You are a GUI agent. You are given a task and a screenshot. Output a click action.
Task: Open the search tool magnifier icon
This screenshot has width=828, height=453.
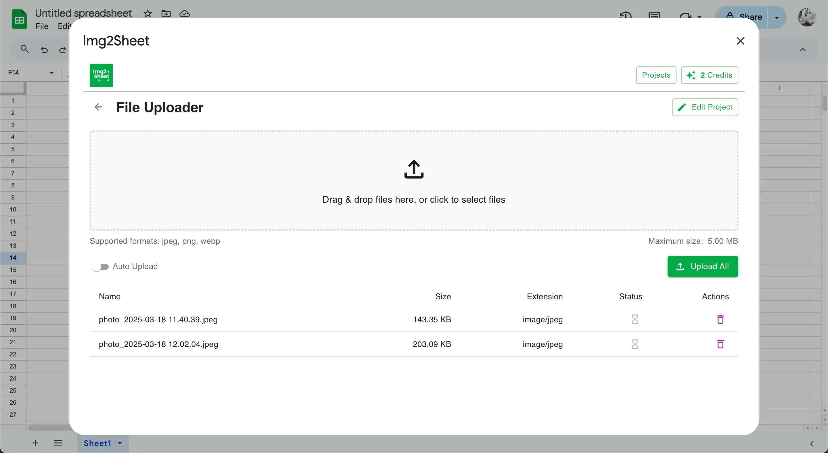pyautogui.click(x=24, y=49)
